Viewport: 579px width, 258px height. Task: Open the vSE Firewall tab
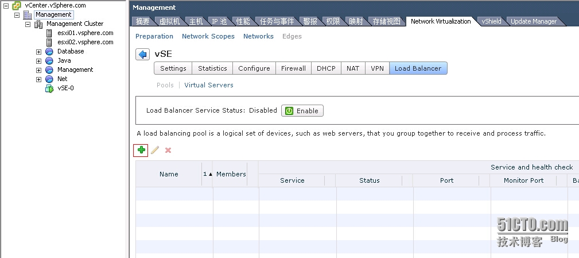pyautogui.click(x=294, y=68)
